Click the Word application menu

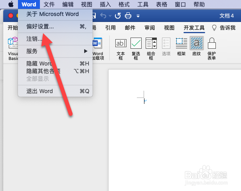29,4
